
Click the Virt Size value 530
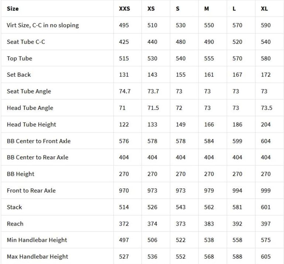(x=181, y=25)
